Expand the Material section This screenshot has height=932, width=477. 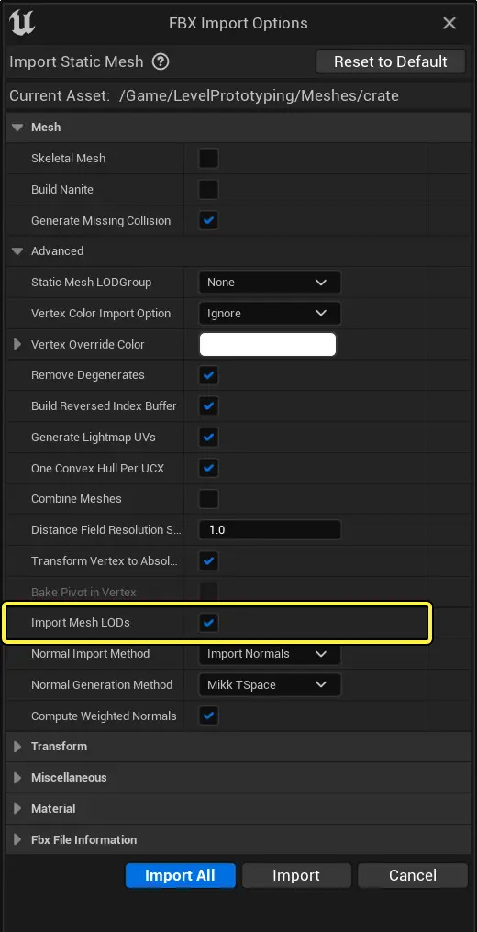(17, 808)
